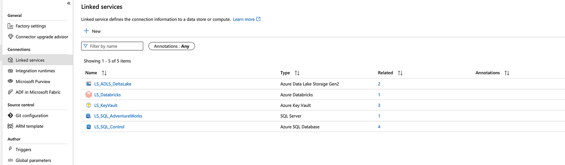
Task: Open the LS_SQL_AdventureWorks linked service
Action: [118, 116]
